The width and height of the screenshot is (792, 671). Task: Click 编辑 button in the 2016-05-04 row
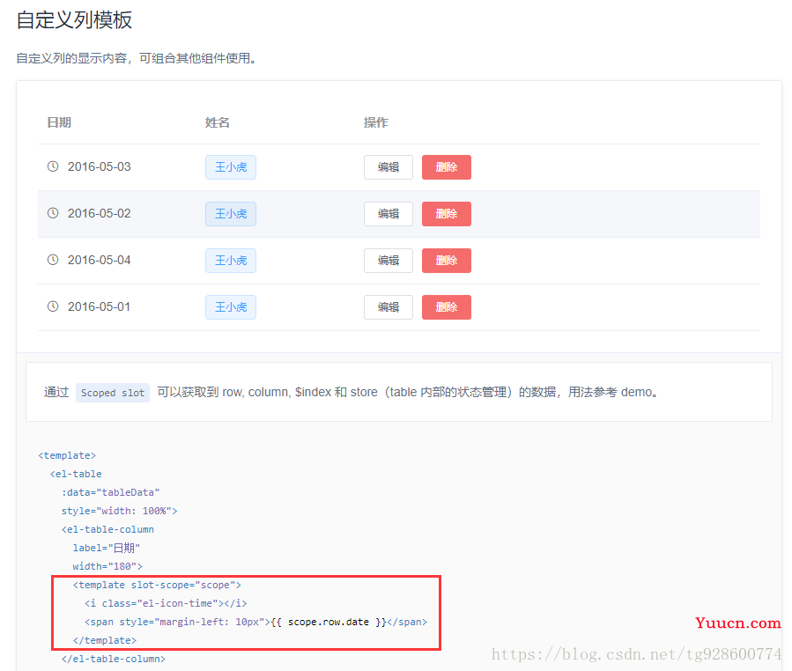389,261
